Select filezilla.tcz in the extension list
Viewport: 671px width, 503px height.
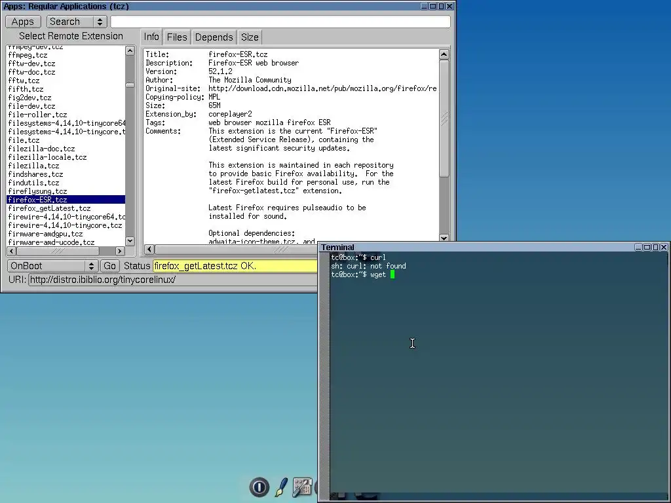(66, 166)
